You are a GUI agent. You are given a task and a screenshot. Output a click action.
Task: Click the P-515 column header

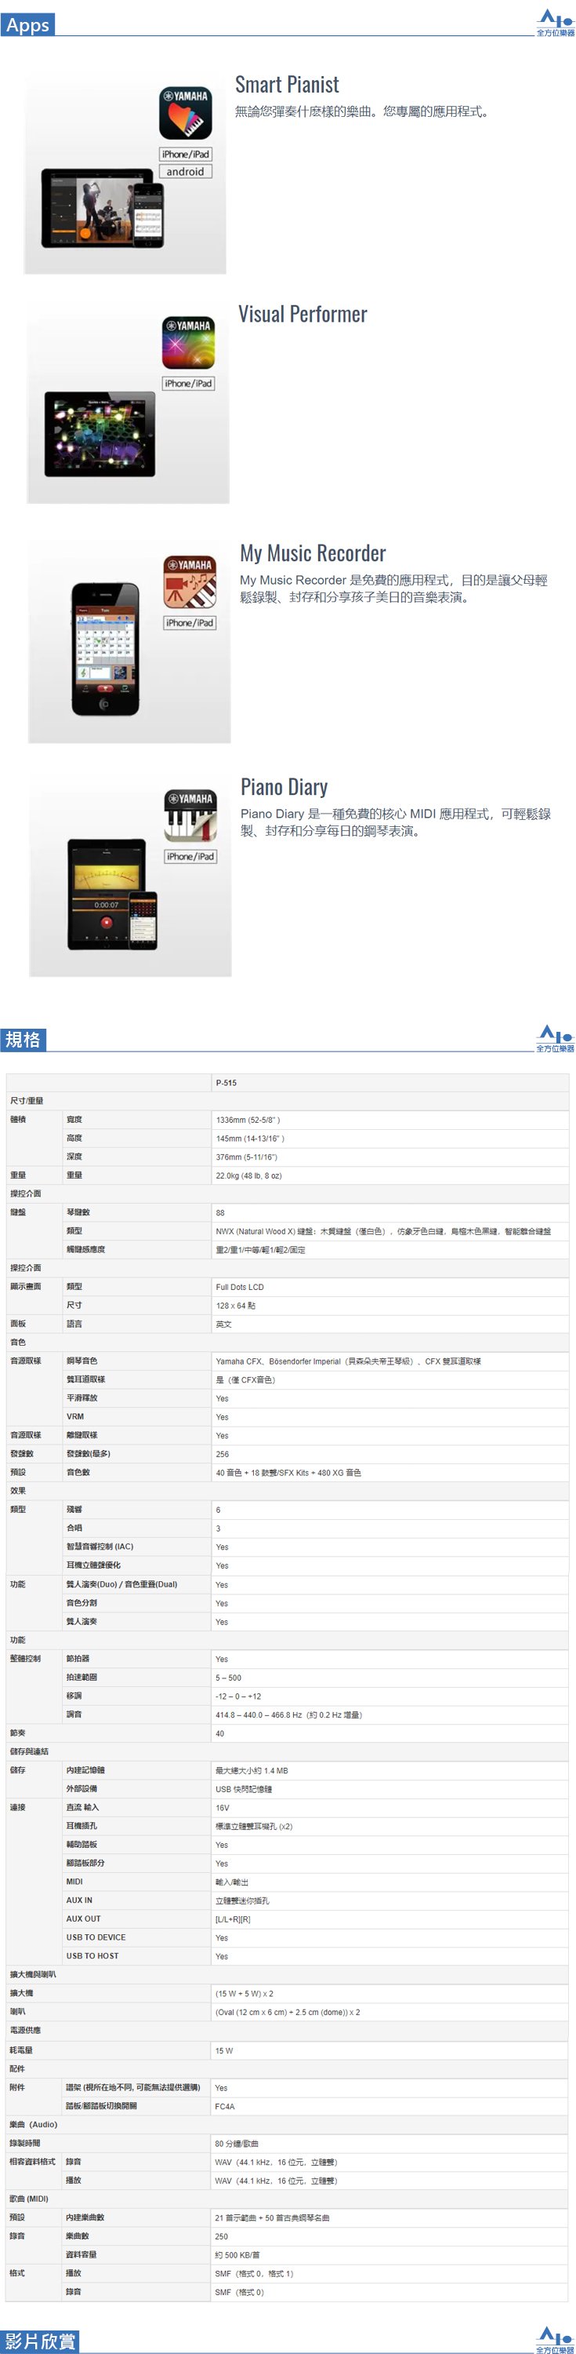(226, 1084)
